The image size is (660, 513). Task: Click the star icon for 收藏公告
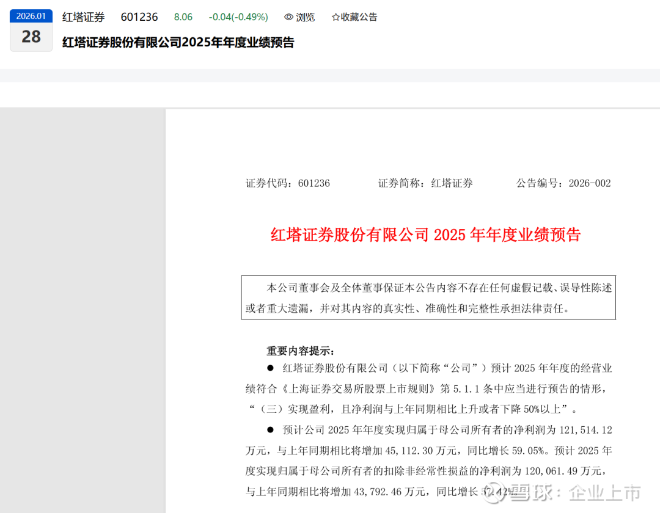[x=335, y=17]
